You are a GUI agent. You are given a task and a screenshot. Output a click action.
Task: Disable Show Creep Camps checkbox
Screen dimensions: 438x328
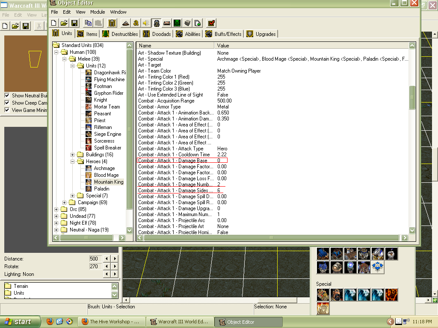coord(7,102)
